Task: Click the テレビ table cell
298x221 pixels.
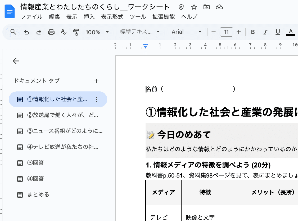Action: click(164, 214)
